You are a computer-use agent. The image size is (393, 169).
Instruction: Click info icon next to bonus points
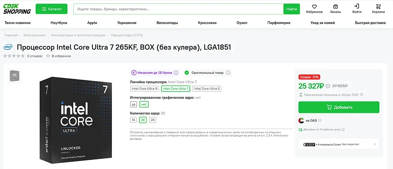(x=176, y=73)
